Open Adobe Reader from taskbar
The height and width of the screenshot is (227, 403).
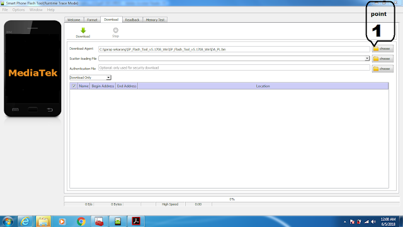click(136, 221)
